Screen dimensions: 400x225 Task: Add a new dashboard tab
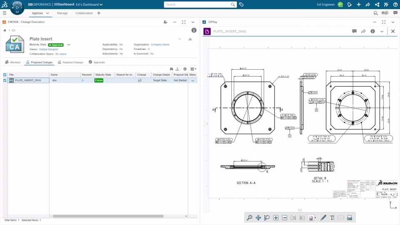(x=99, y=13)
